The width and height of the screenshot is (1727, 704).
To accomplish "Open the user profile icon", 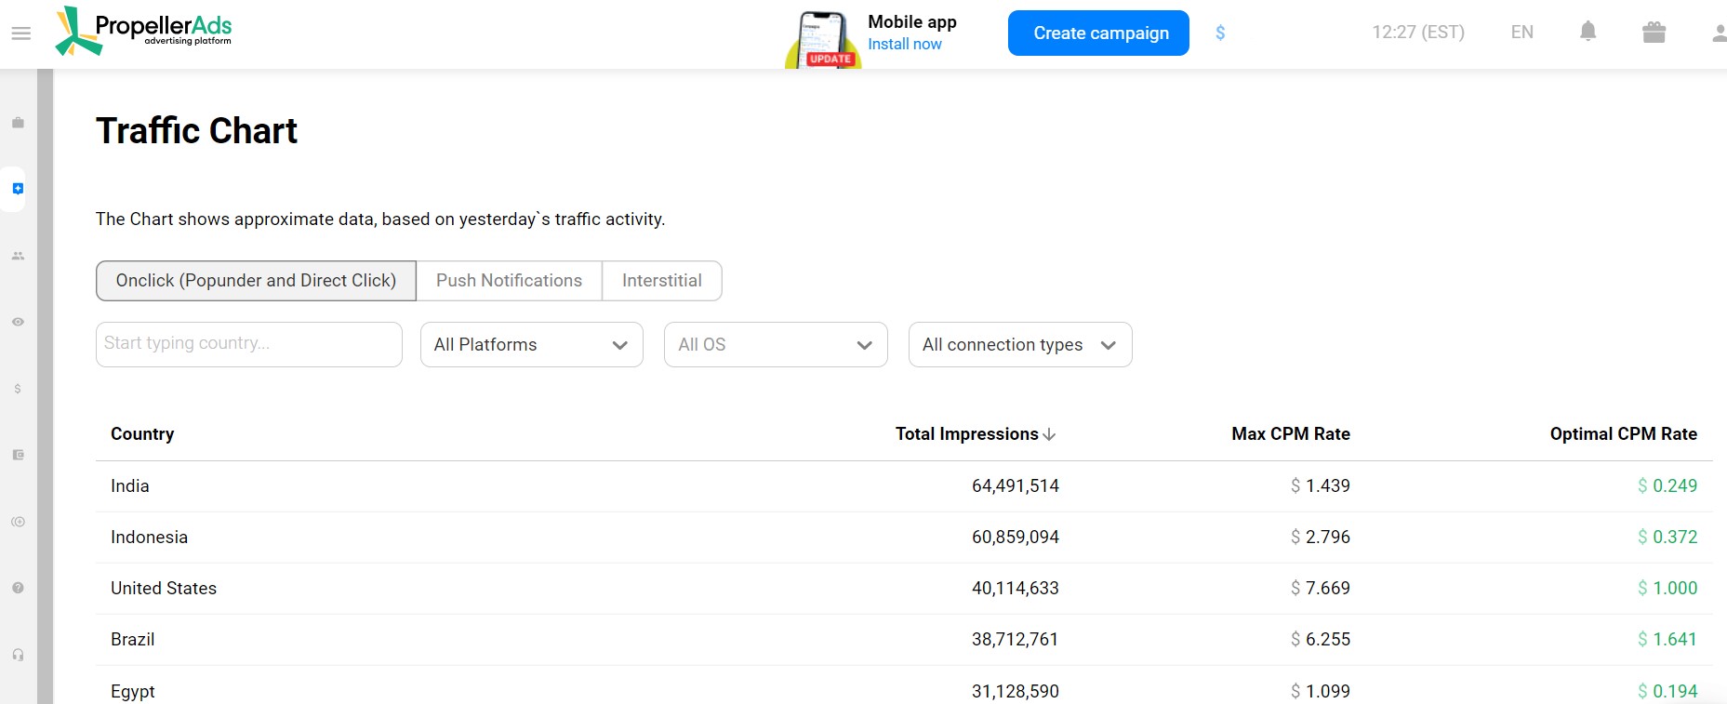I will point(1720,33).
